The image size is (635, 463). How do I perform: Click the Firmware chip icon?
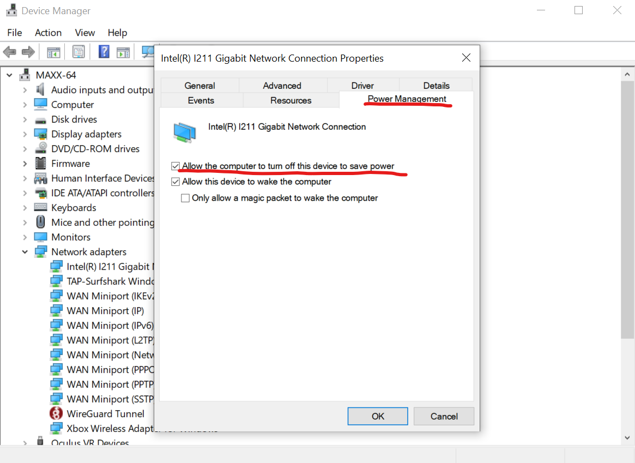(x=40, y=163)
